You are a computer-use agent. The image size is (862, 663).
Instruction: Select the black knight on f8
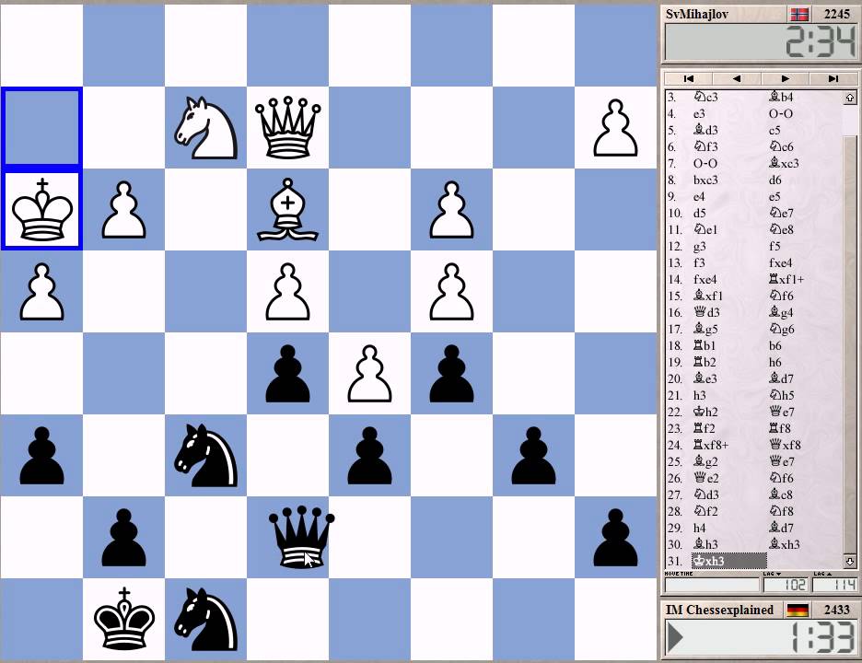[x=205, y=620]
